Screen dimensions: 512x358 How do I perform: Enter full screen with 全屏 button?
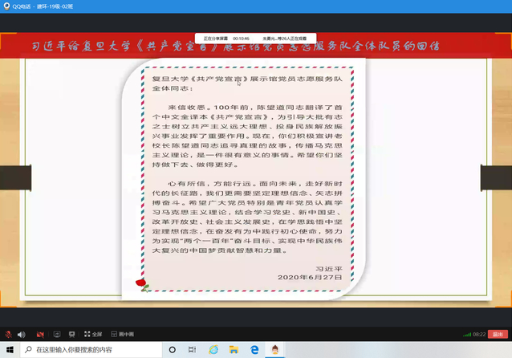coord(91,334)
